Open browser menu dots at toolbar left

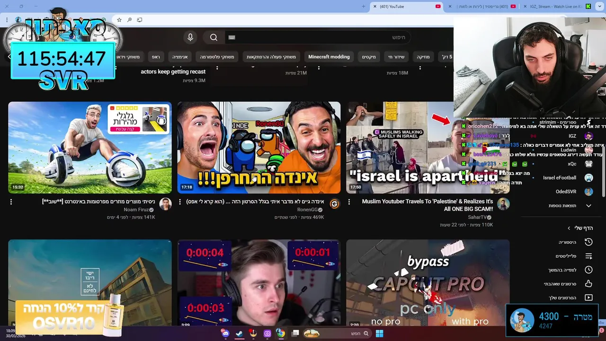click(7, 20)
